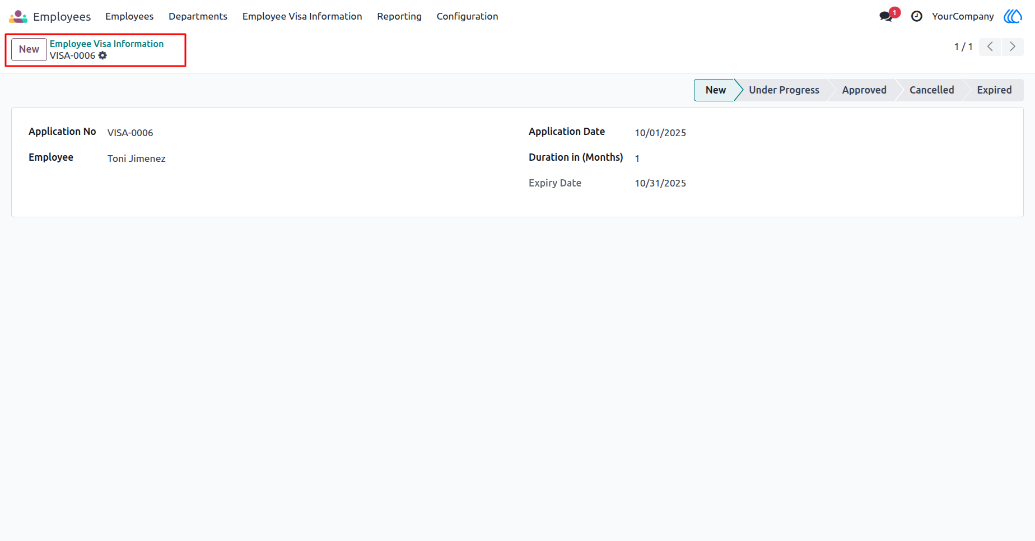1035x541 pixels.
Task: Open the Employee field Toni Jimenez
Action: click(x=137, y=158)
